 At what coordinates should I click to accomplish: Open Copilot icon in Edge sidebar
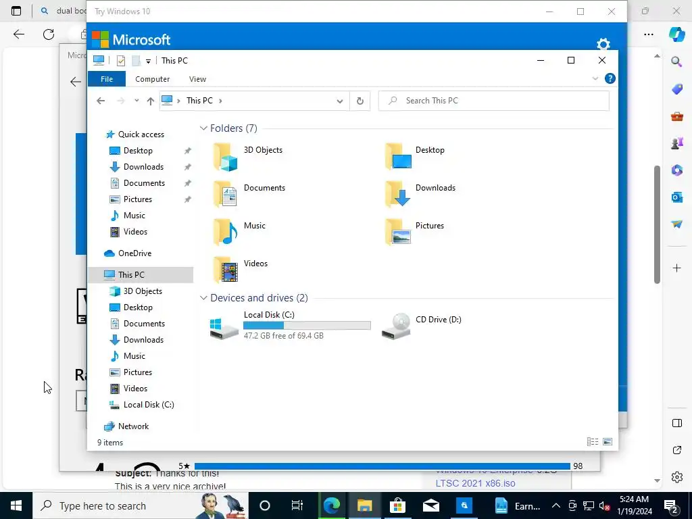[676, 34]
